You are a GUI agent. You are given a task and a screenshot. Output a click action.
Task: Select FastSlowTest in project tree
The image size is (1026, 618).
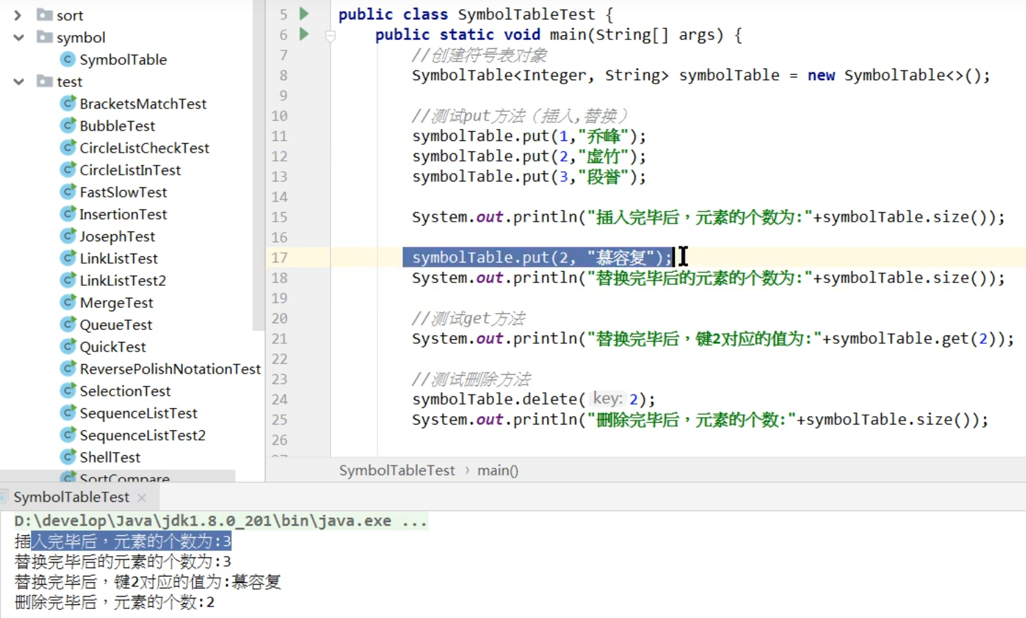[x=123, y=192]
